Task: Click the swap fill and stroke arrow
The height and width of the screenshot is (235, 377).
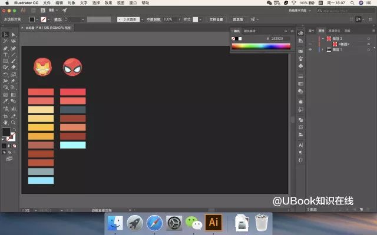Action: point(14,129)
